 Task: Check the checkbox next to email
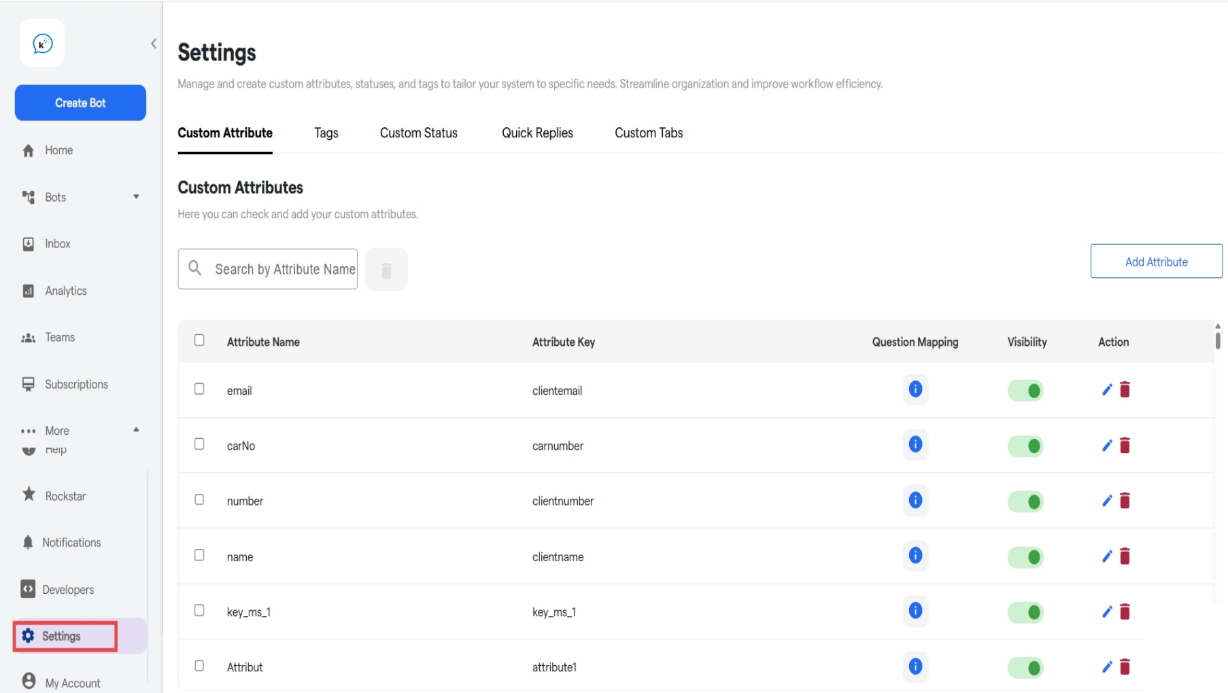199,388
